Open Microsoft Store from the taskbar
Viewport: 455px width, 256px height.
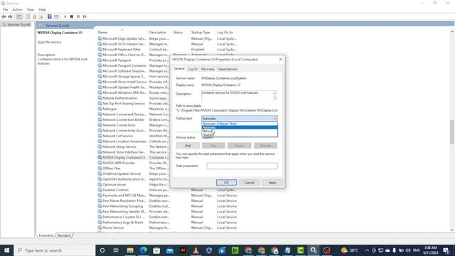click(x=156, y=250)
